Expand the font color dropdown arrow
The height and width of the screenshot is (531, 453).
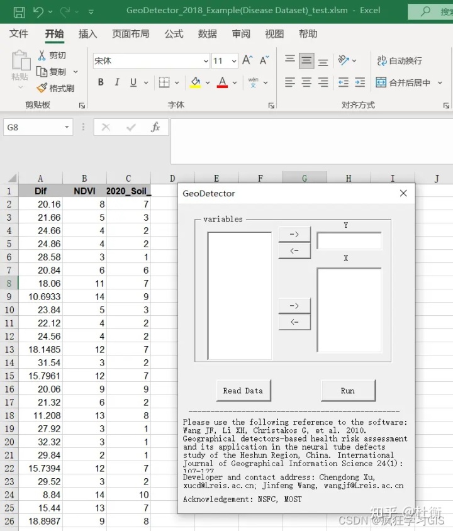click(235, 82)
